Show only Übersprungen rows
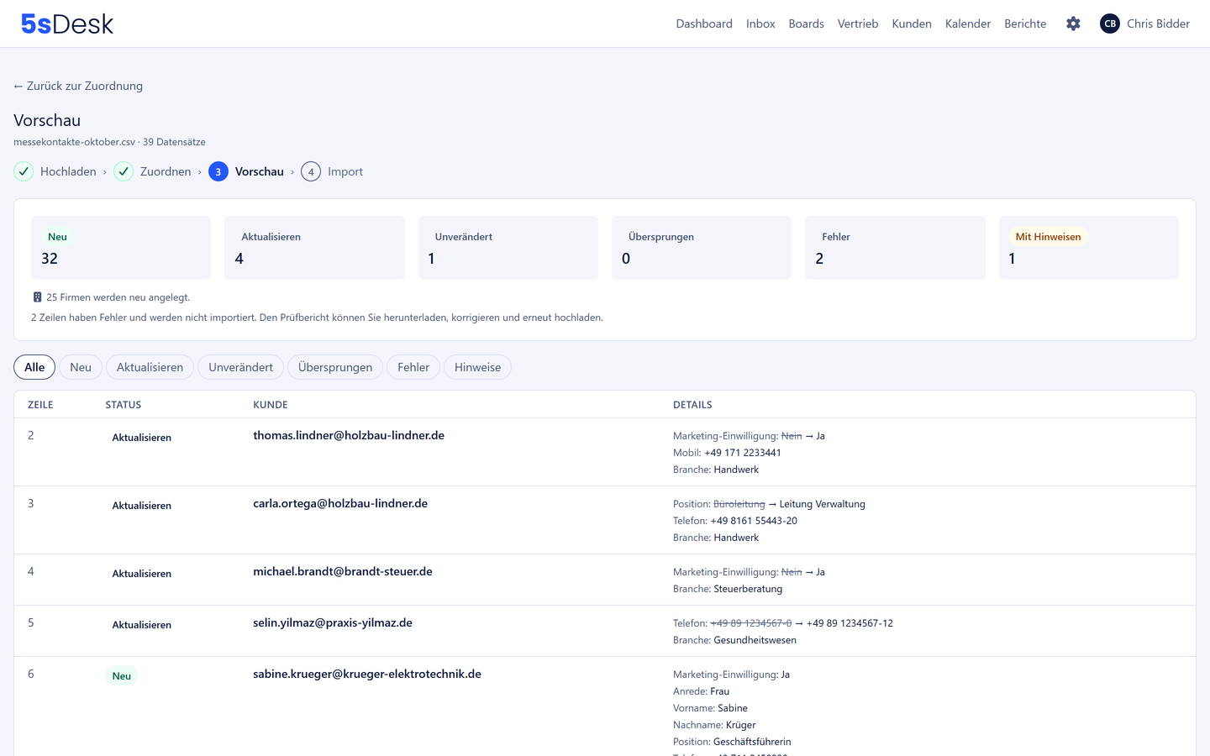The width and height of the screenshot is (1210, 756). pyautogui.click(x=335, y=367)
